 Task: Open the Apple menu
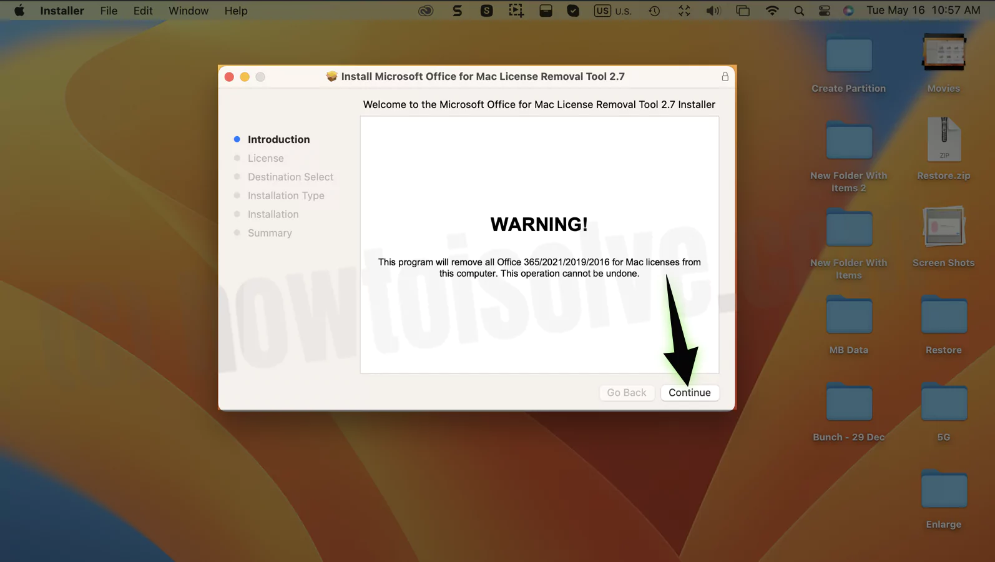pos(19,11)
